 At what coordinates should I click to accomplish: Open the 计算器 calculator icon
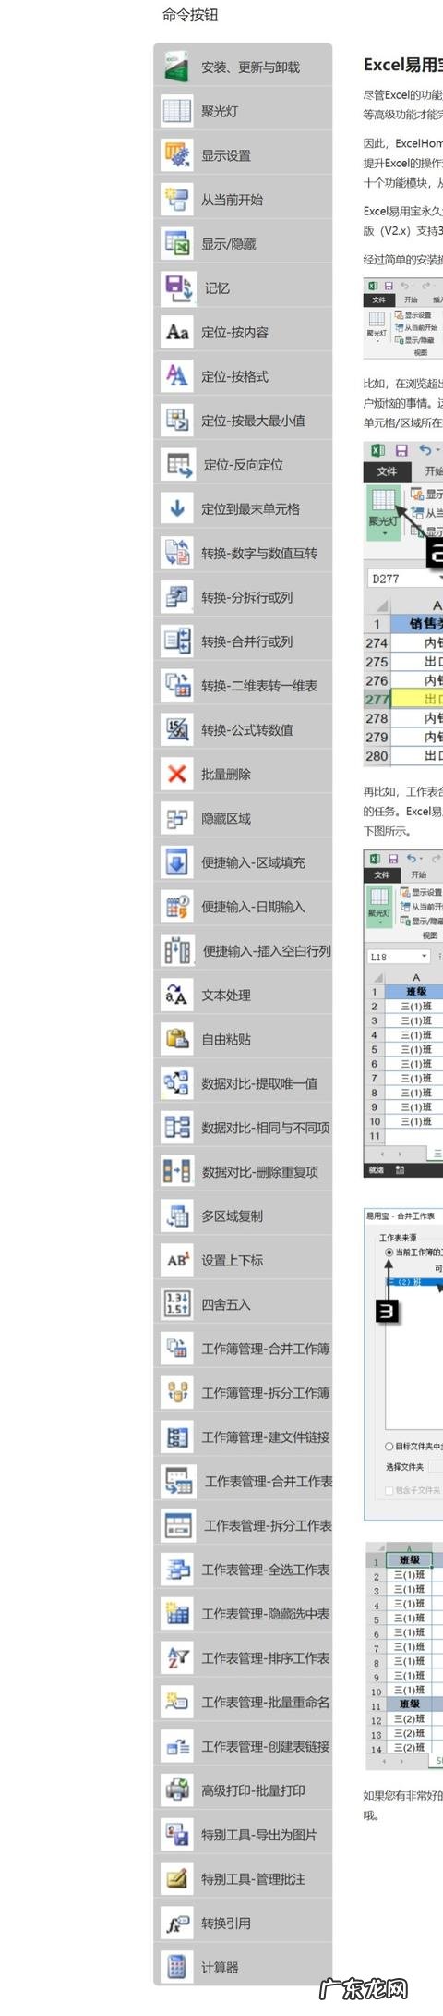point(176,1966)
